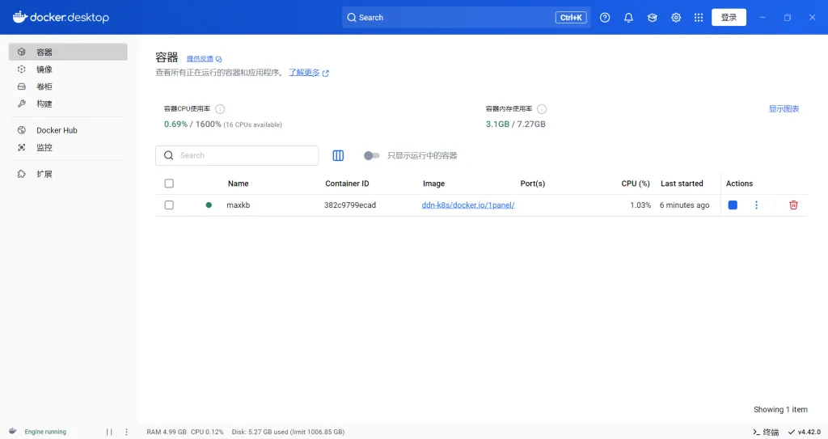Open the engine options menu in status bar
The height and width of the screenshot is (439, 828).
126,432
